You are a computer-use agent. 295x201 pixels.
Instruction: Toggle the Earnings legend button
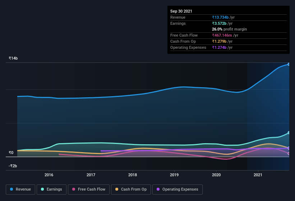tap(51, 190)
